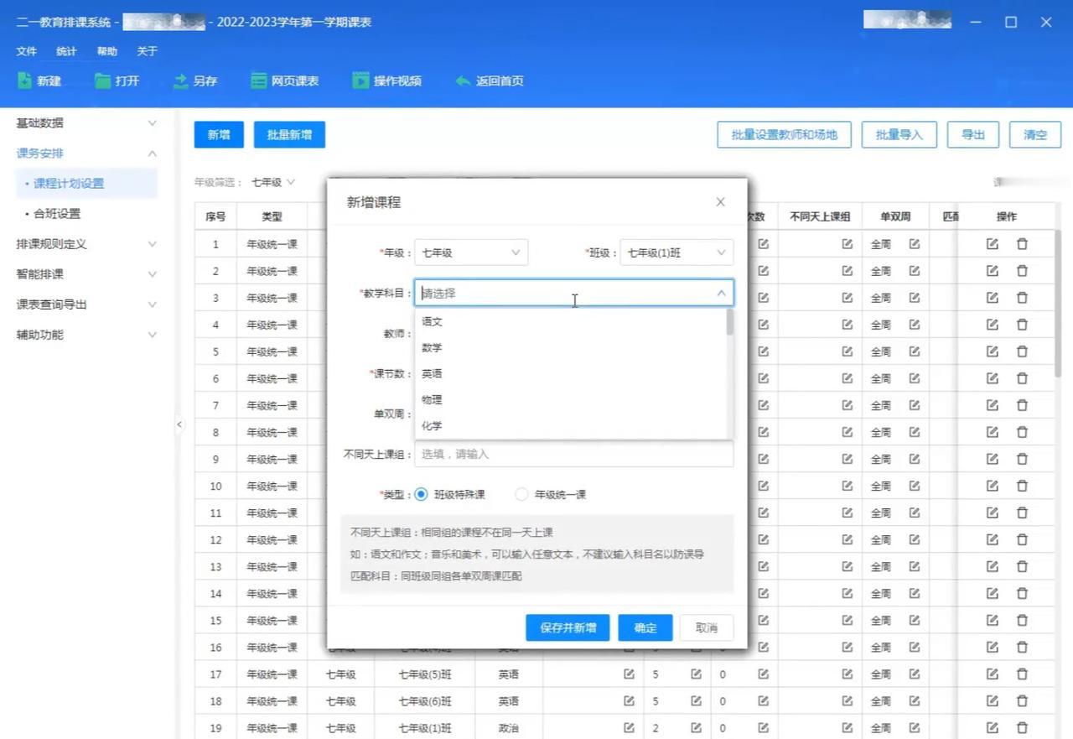Viewport: 1073px width, 739px height.
Task: Click 确定 in the dialog
Action: pos(645,627)
